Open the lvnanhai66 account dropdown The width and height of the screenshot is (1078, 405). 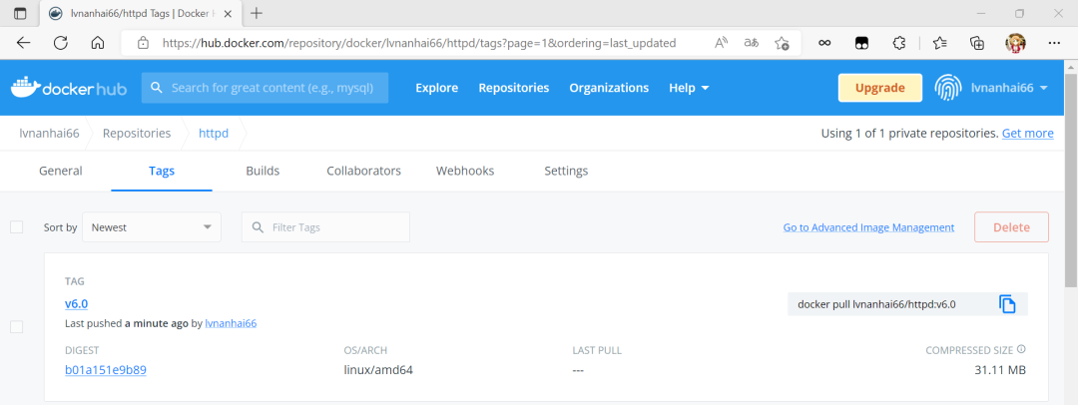pos(1008,88)
